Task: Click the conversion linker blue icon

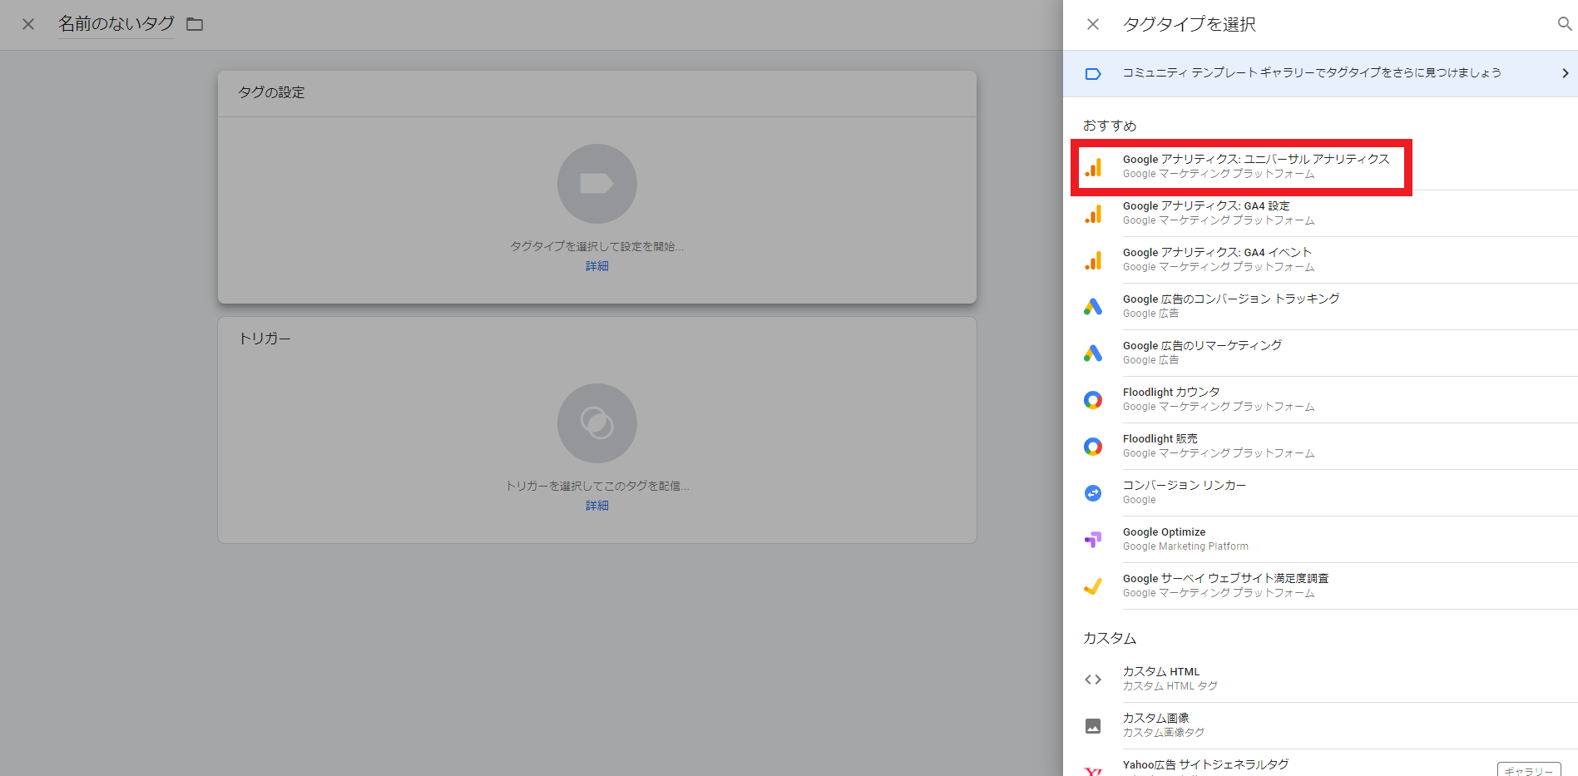Action: tap(1093, 493)
